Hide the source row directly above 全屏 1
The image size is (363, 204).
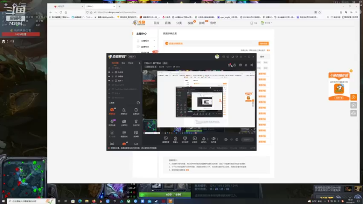click(x=109, y=76)
